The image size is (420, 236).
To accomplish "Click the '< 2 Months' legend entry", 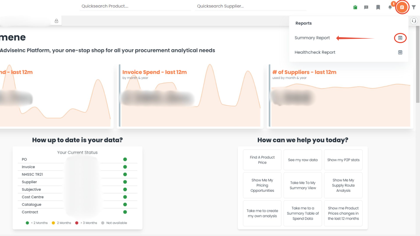I will pos(37,223).
